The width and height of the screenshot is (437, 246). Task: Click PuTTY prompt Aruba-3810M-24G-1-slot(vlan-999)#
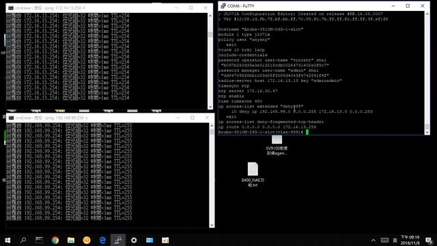pyautogui.click(x=261, y=132)
